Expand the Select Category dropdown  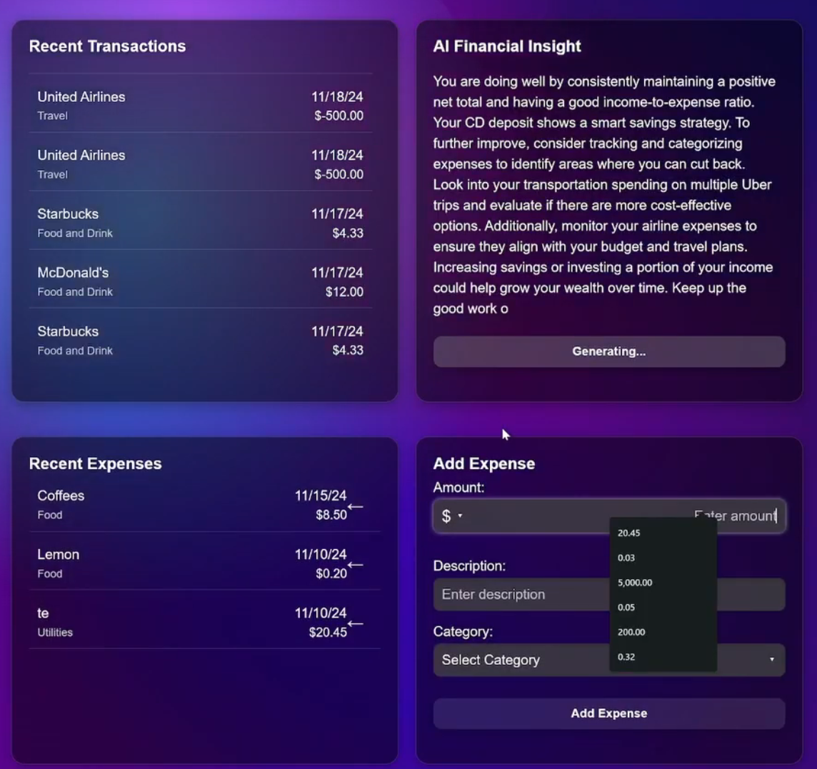[521, 660]
